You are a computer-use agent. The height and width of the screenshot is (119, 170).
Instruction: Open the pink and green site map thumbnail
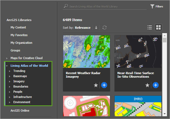tap(87, 106)
